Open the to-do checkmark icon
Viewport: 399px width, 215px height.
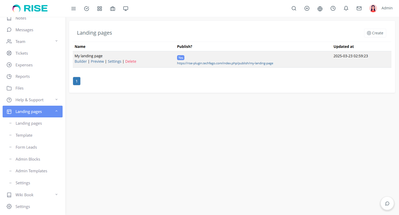[x=86, y=8]
